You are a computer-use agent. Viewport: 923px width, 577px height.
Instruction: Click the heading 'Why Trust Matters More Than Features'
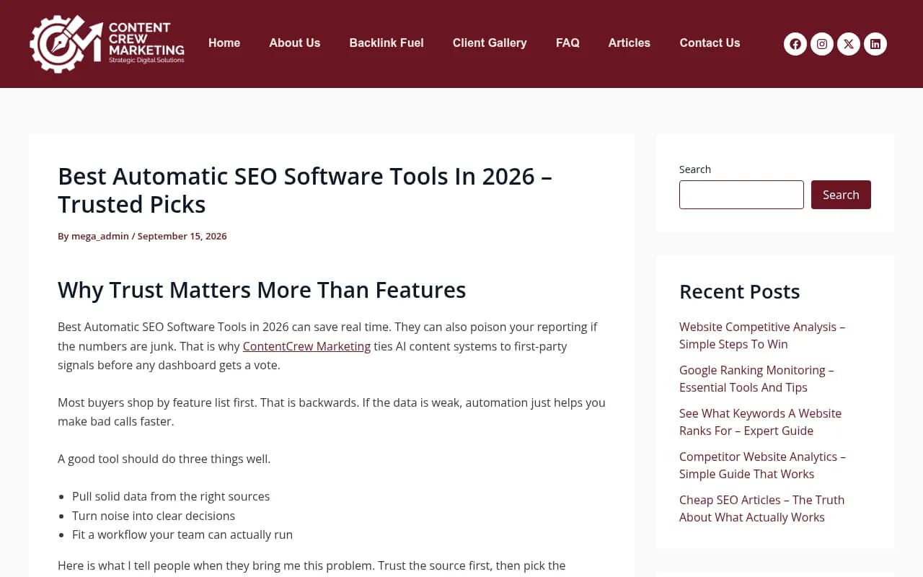click(262, 290)
